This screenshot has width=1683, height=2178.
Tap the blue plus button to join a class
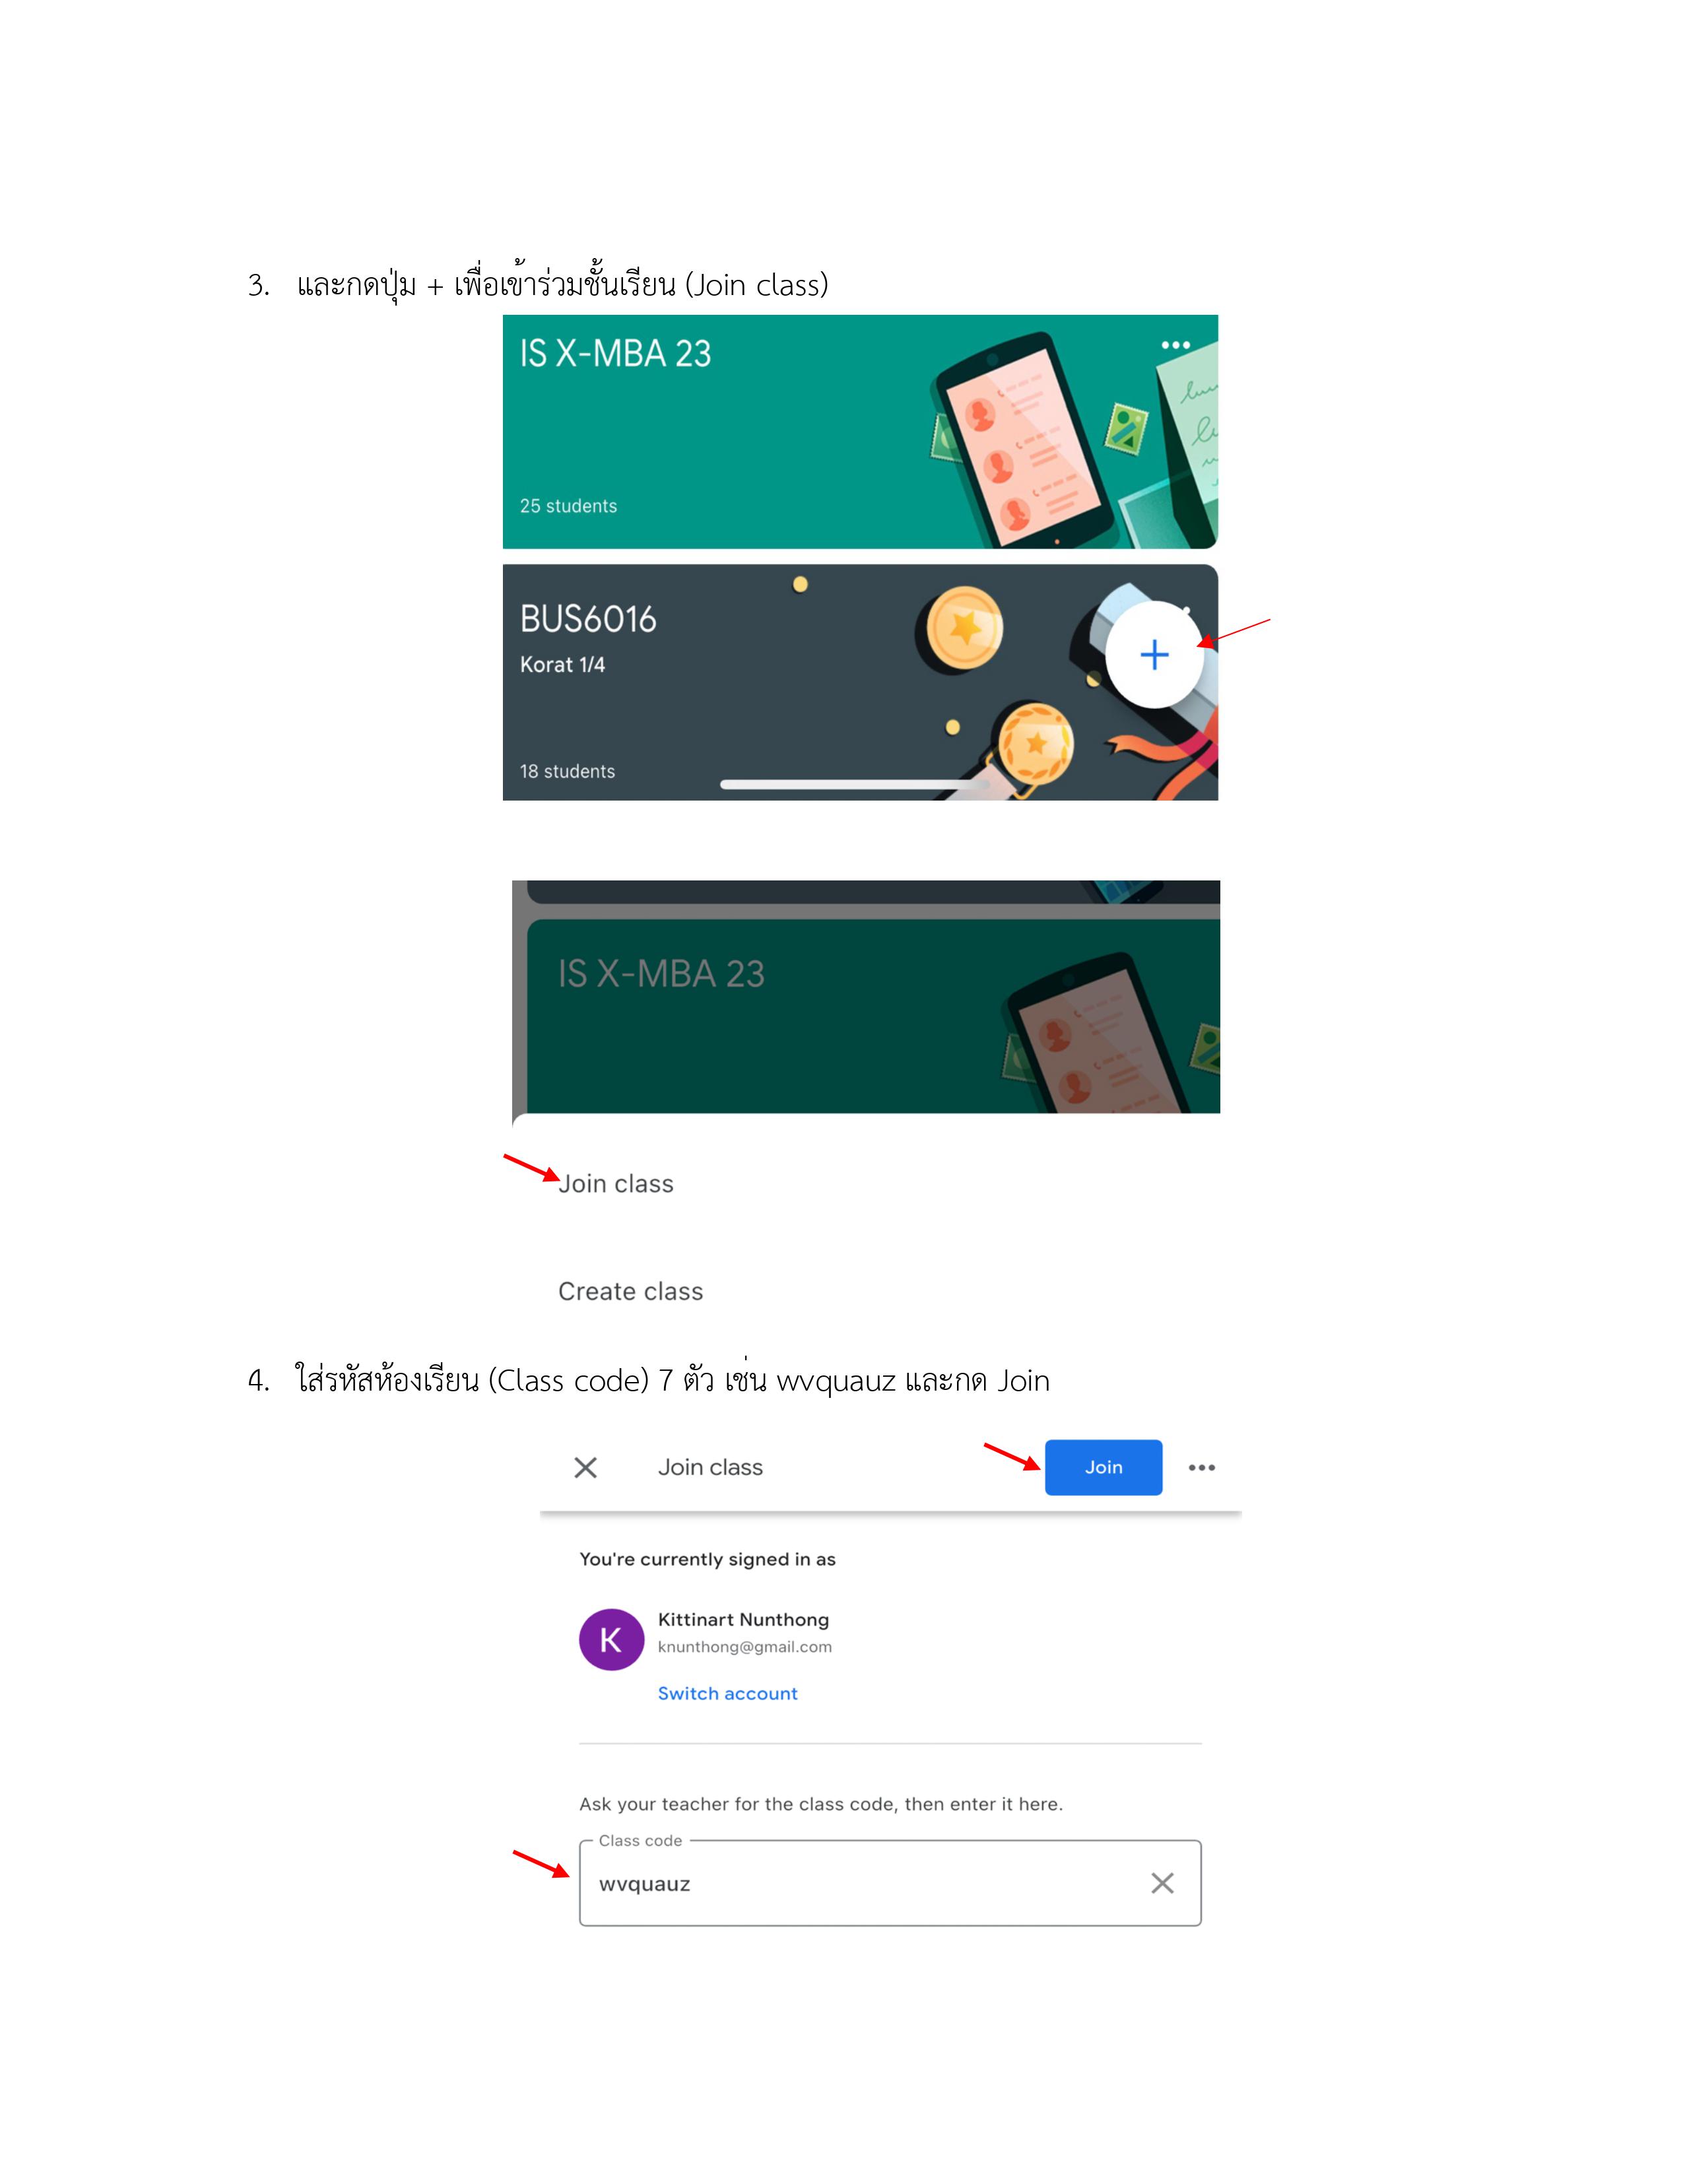(1154, 654)
